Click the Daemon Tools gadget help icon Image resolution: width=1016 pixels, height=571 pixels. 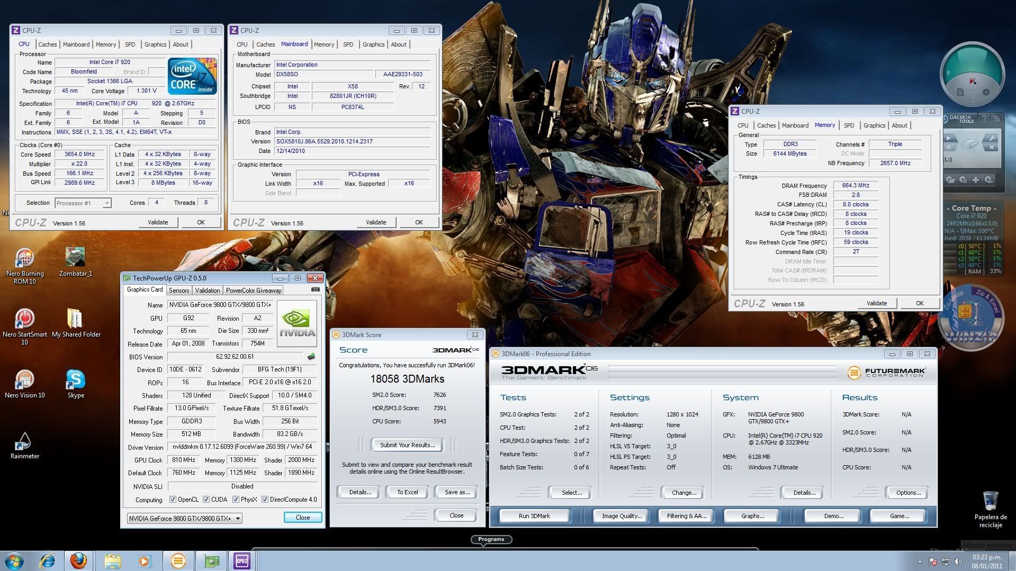984,119
